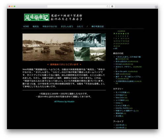
Task: Open the ふたり menu item
Action: [x=80, y=27]
